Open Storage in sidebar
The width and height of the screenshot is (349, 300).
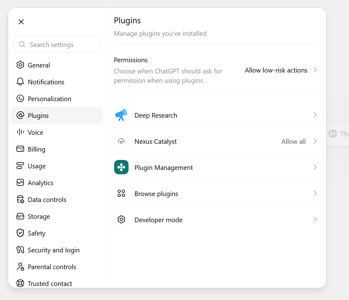pos(57,216)
